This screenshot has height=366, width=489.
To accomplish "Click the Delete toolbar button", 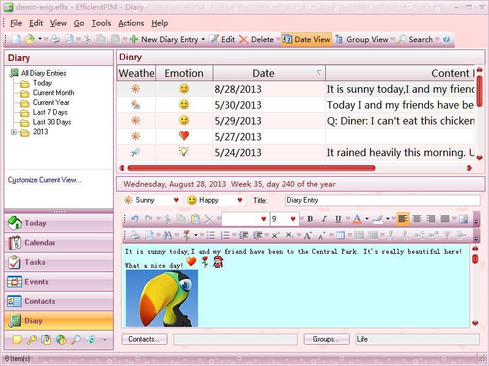I will tap(256, 40).
